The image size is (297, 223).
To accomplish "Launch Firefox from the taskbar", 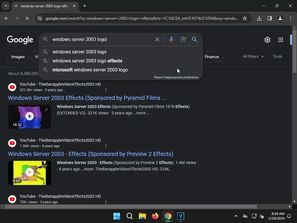I will [155, 216].
